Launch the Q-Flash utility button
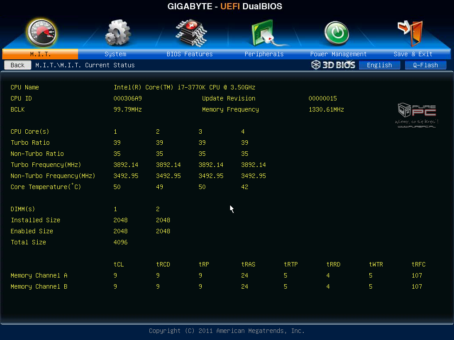This screenshot has width=454, height=340. (x=425, y=65)
